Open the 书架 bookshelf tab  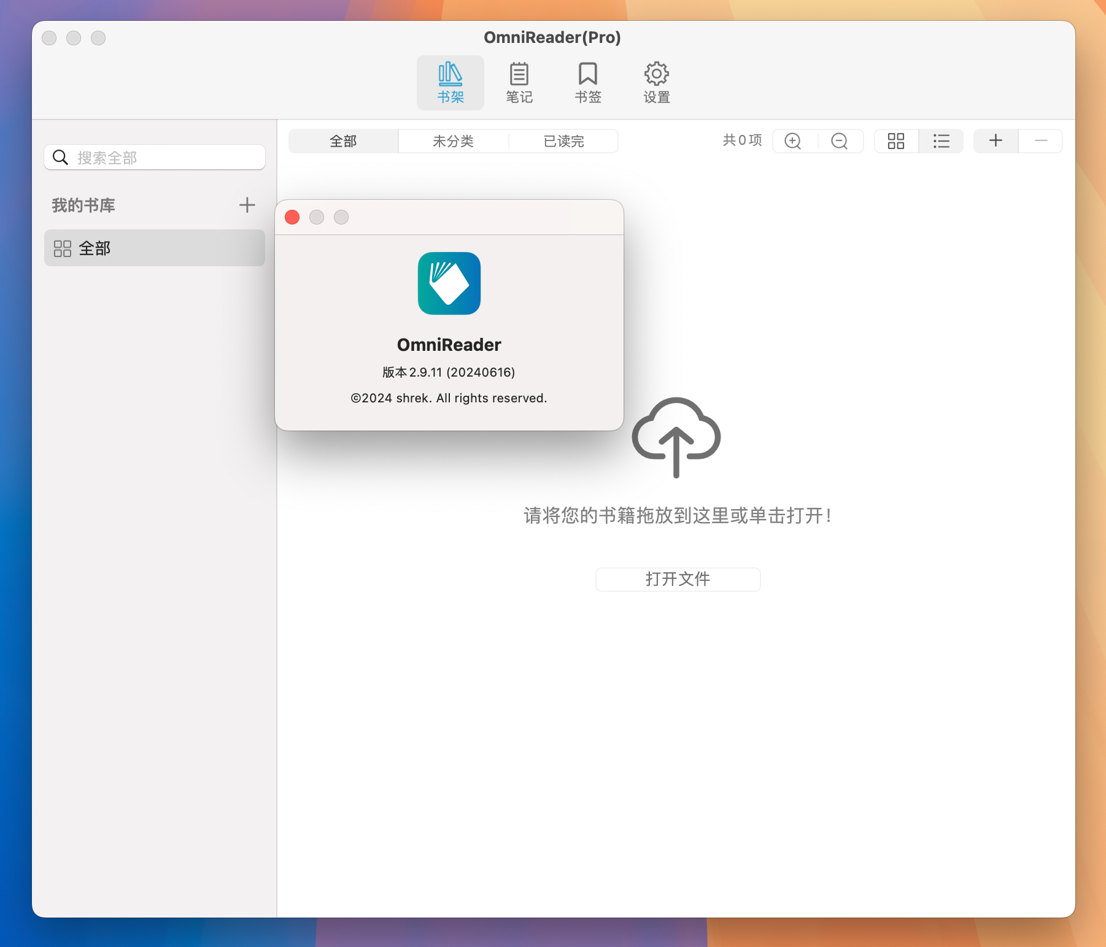(x=450, y=83)
